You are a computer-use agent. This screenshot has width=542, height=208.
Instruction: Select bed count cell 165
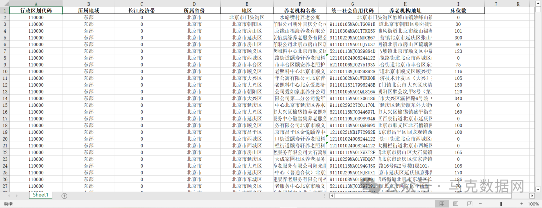pyautogui.click(x=458, y=152)
